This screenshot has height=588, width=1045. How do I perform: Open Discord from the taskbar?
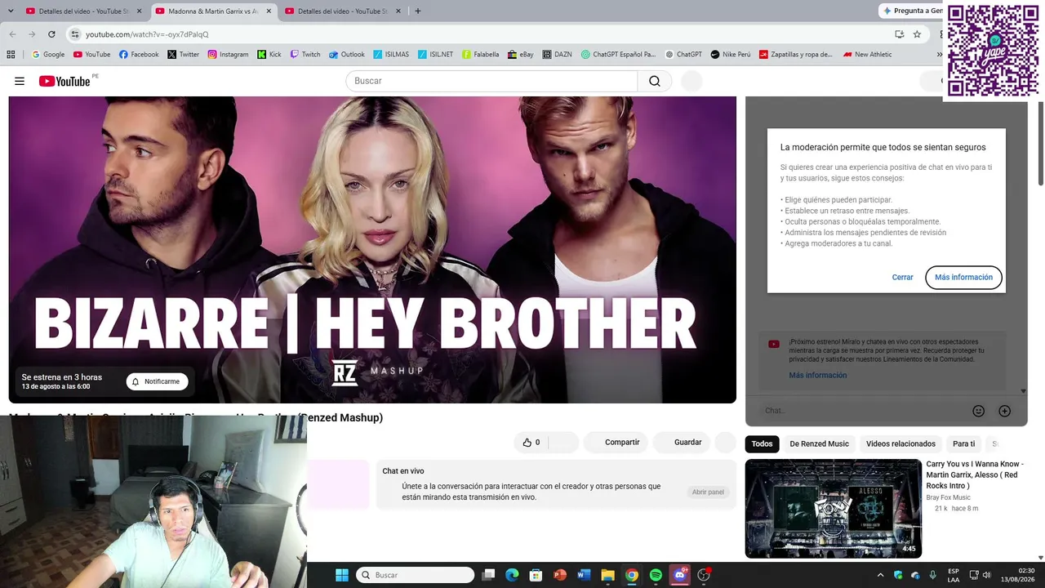679,575
